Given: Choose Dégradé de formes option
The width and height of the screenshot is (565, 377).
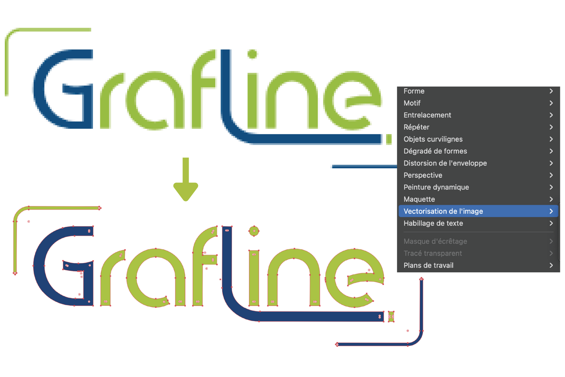Looking at the screenshot, I should coord(435,151).
